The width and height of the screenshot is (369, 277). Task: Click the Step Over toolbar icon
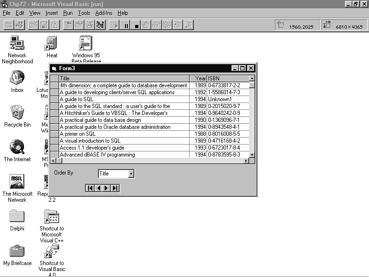point(188,25)
